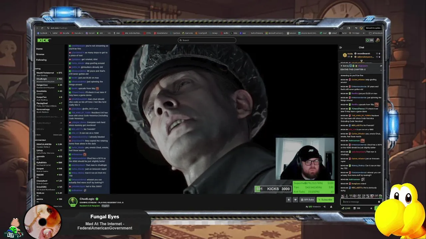Reload the page with the browser refresh icon
Image resolution: width=426 pixels, height=239 pixels.
tap(42, 28)
